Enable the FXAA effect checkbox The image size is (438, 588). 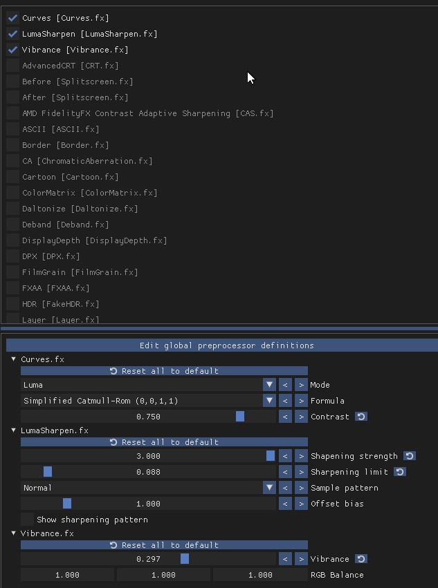tap(12, 288)
